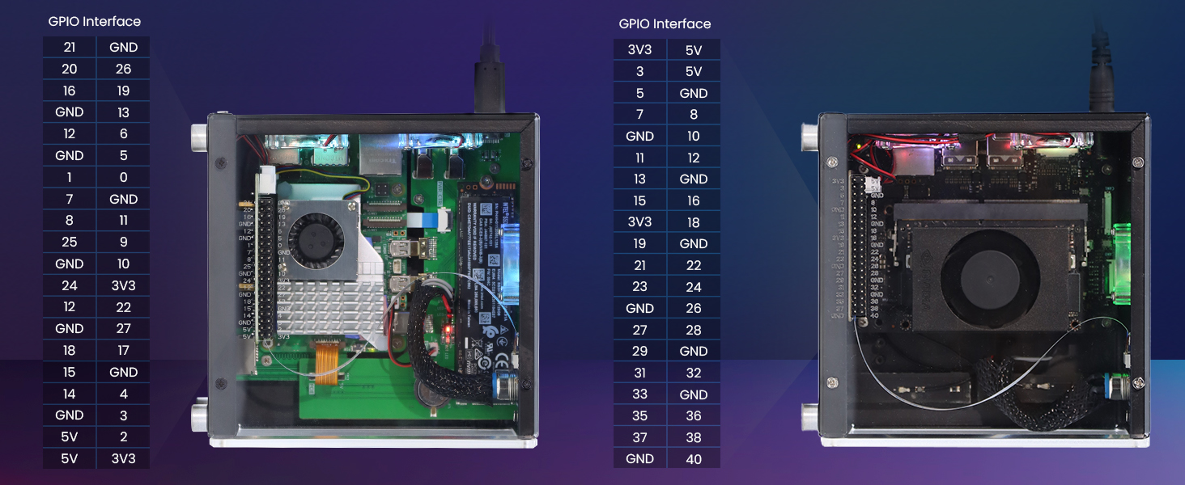Select the cell showing 9

coord(123,242)
